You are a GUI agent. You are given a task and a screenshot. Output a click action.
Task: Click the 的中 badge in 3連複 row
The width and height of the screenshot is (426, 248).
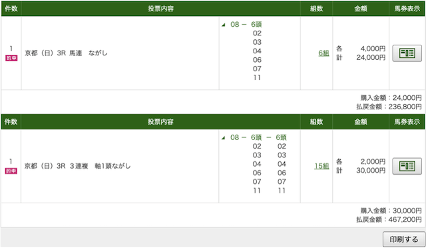[11, 171]
